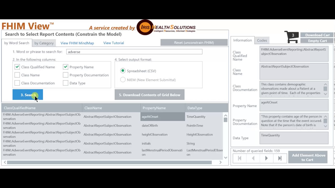This screenshot has width=335, height=188.
Task: Select the NIEM New Element Submittal option
Action: (123, 80)
